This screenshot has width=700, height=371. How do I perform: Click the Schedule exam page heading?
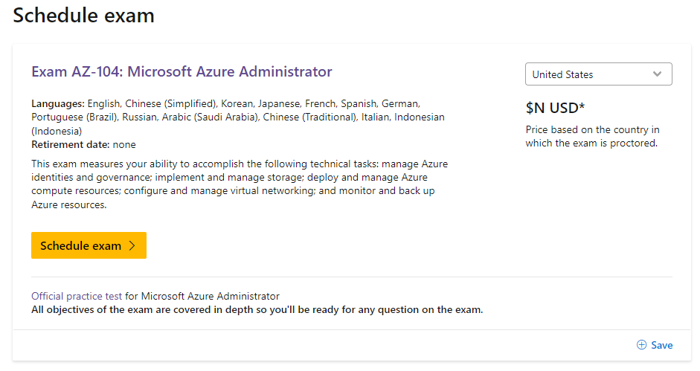click(x=84, y=16)
